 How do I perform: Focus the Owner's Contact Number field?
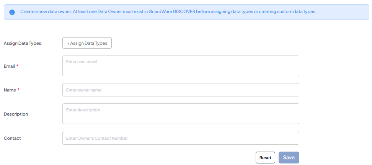tap(181, 138)
